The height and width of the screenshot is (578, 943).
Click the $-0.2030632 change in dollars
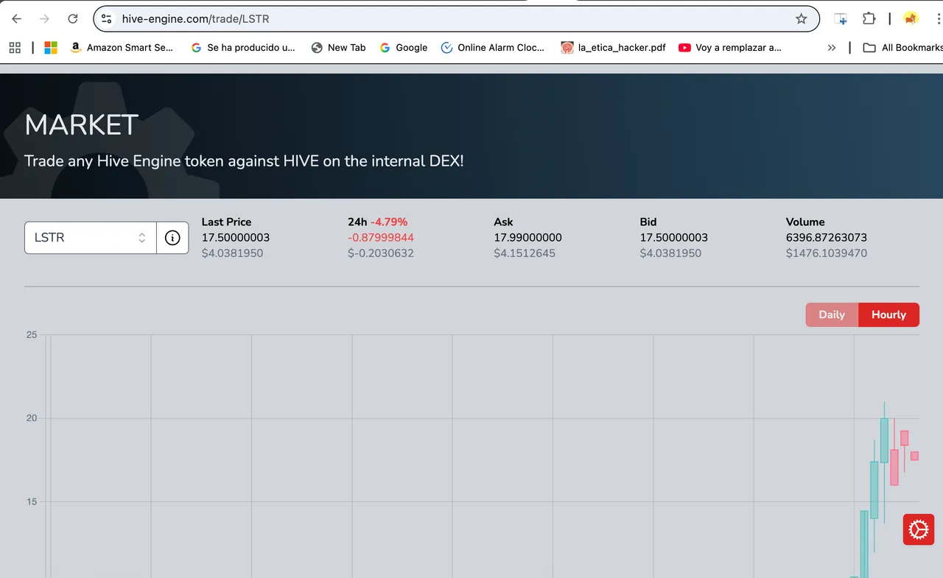pyautogui.click(x=381, y=253)
